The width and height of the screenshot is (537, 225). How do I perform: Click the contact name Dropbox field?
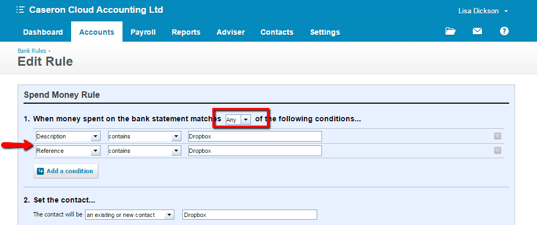tap(250, 215)
